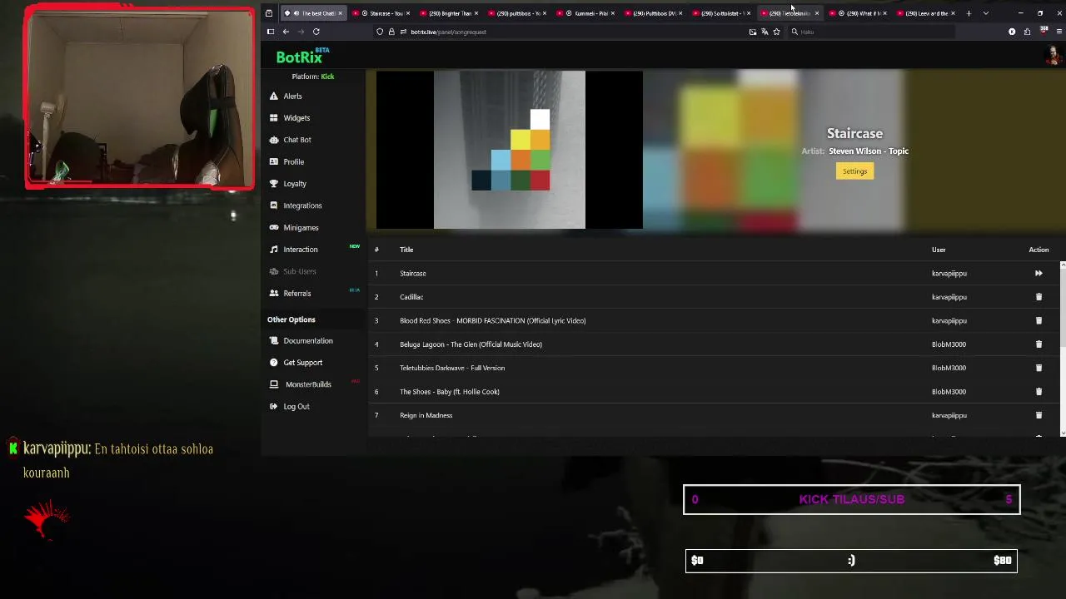This screenshot has width=1066, height=599.
Task: Select Reign in Madness title
Action: pyautogui.click(x=426, y=415)
